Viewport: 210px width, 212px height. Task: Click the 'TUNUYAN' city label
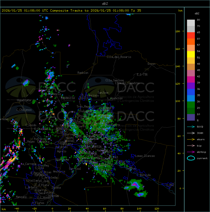coord(54,196)
